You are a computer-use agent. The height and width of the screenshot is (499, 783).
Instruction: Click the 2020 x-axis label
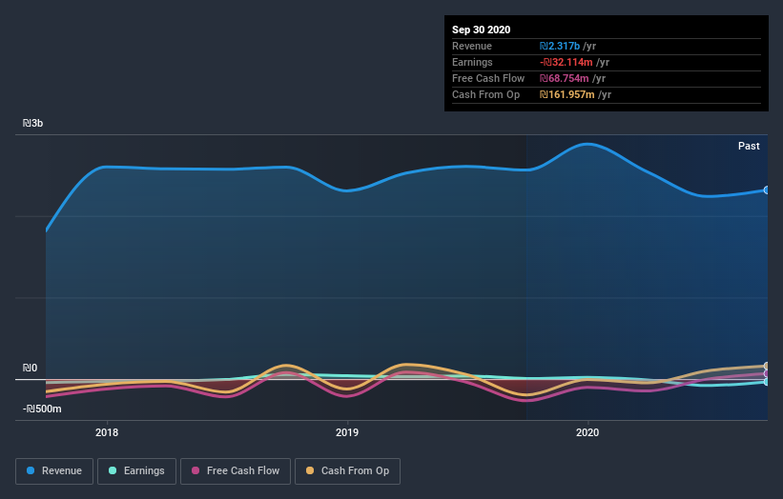pyautogui.click(x=587, y=432)
